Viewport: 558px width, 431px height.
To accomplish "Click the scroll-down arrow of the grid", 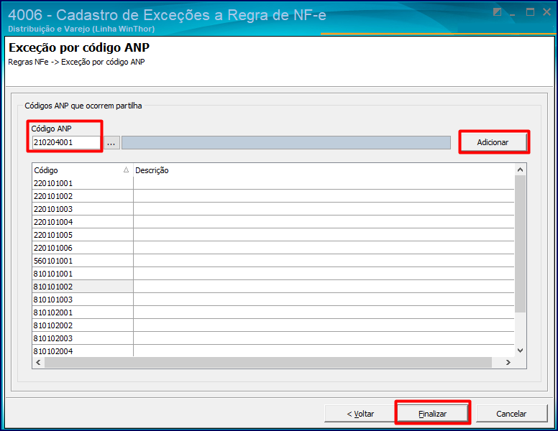I will pos(521,351).
